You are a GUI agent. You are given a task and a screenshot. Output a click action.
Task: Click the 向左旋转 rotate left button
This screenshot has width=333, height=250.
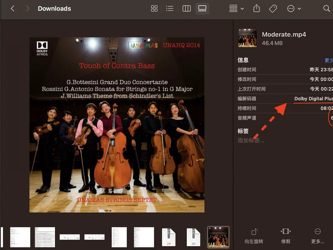tap(254, 236)
